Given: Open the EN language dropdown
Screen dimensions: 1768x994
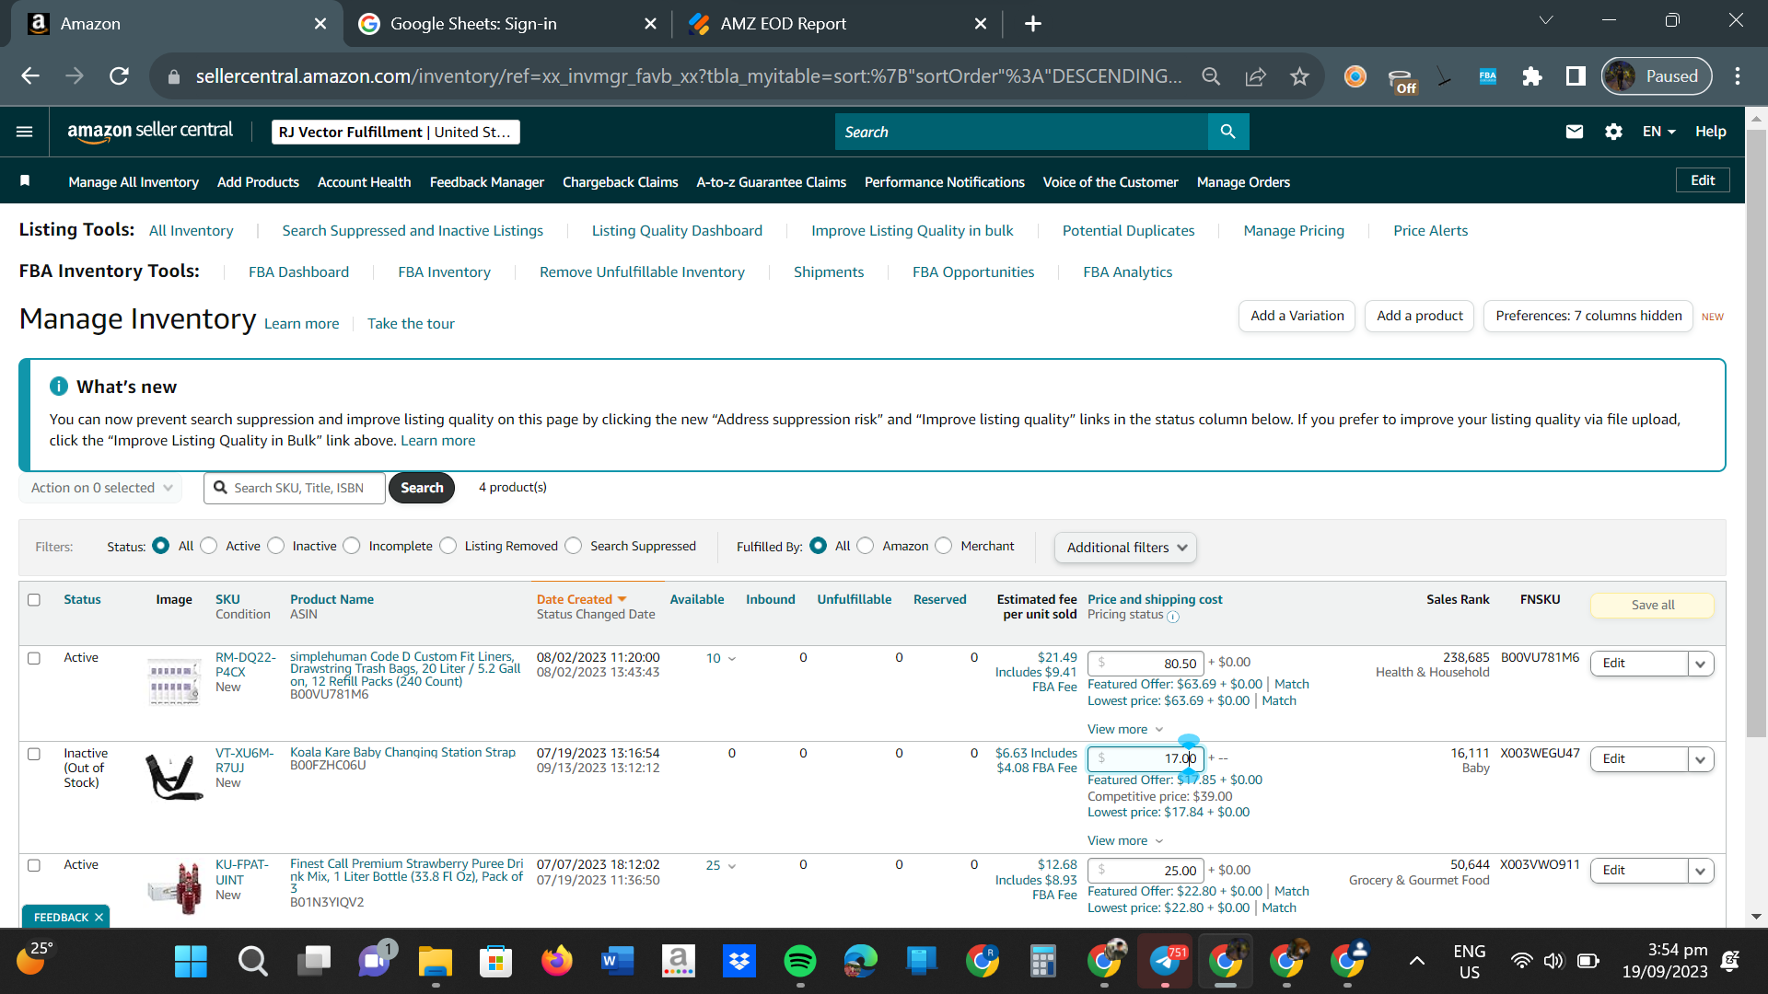Looking at the screenshot, I should point(1658,132).
